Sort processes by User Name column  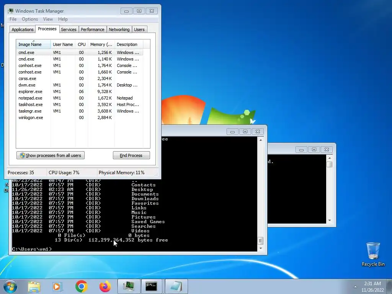63,44
